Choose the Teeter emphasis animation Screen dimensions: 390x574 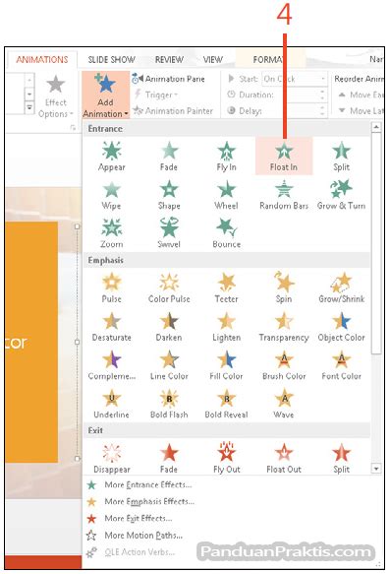[x=226, y=288]
